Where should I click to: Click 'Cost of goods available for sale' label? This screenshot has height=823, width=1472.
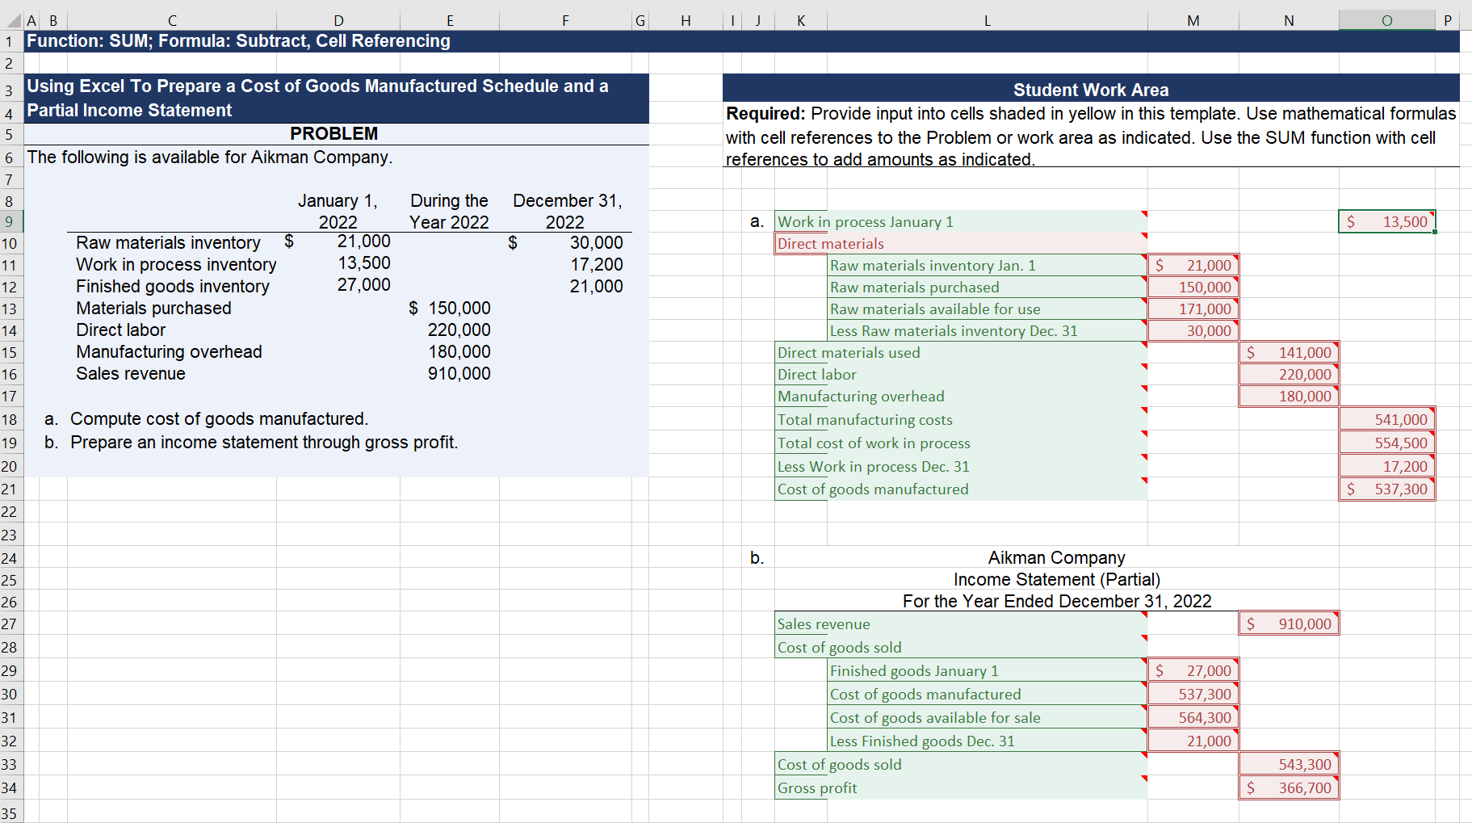[987, 717]
